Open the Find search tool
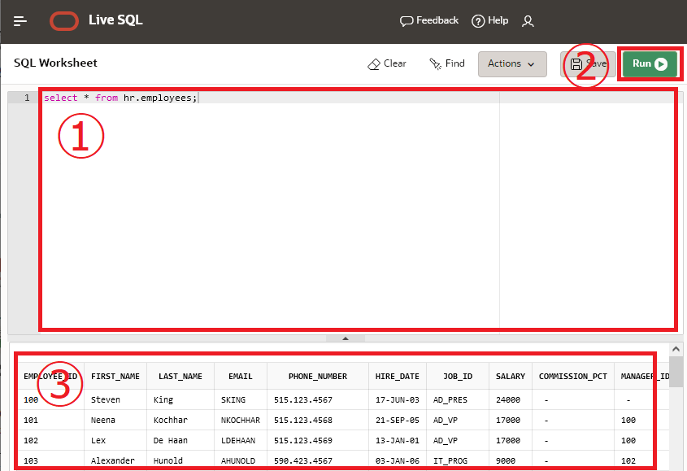This screenshot has width=687, height=471. click(x=447, y=63)
